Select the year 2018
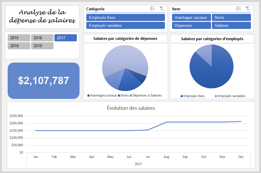This screenshot has width=261, height=173. coord(19,45)
